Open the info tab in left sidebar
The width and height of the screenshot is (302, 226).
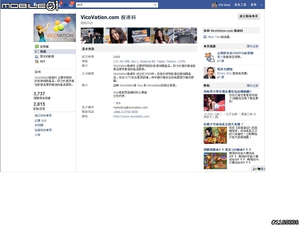(43, 51)
